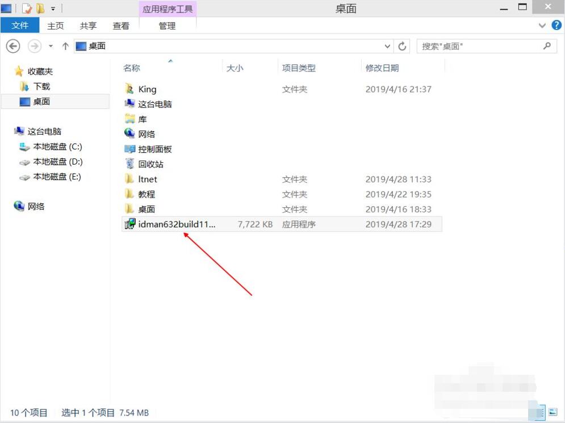Expand the address bar history dropdown
The height and width of the screenshot is (423, 565).
[x=387, y=46]
